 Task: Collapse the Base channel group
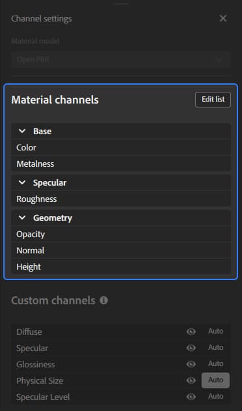pos(22,131)
